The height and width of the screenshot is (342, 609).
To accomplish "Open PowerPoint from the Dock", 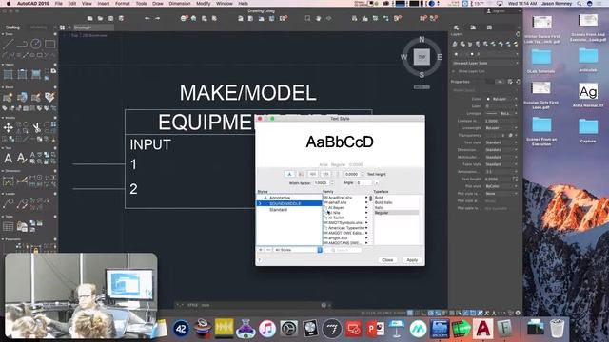I will (x=375, y=329).
